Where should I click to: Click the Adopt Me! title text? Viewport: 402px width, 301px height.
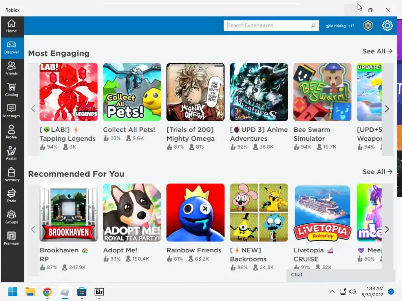(x=120, y=250)
